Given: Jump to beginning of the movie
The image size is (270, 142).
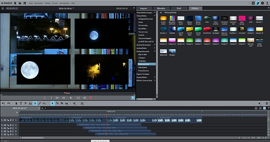Looking at the screenshot, I should (64, 98).
